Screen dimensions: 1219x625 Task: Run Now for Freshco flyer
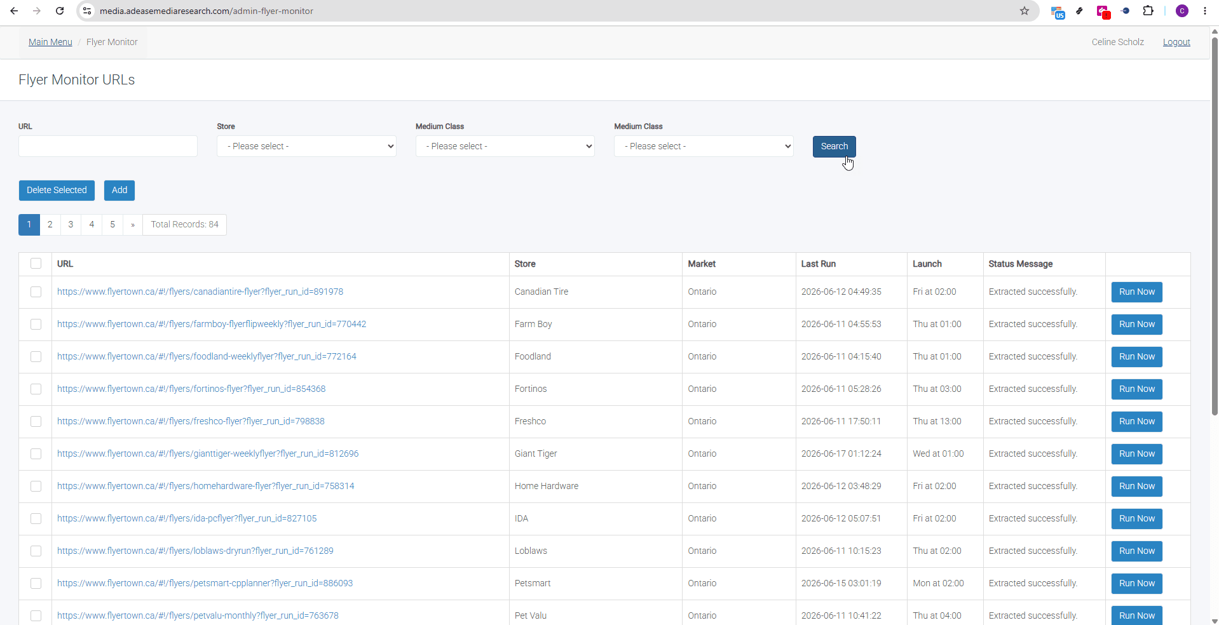[x=1137, y=422]
